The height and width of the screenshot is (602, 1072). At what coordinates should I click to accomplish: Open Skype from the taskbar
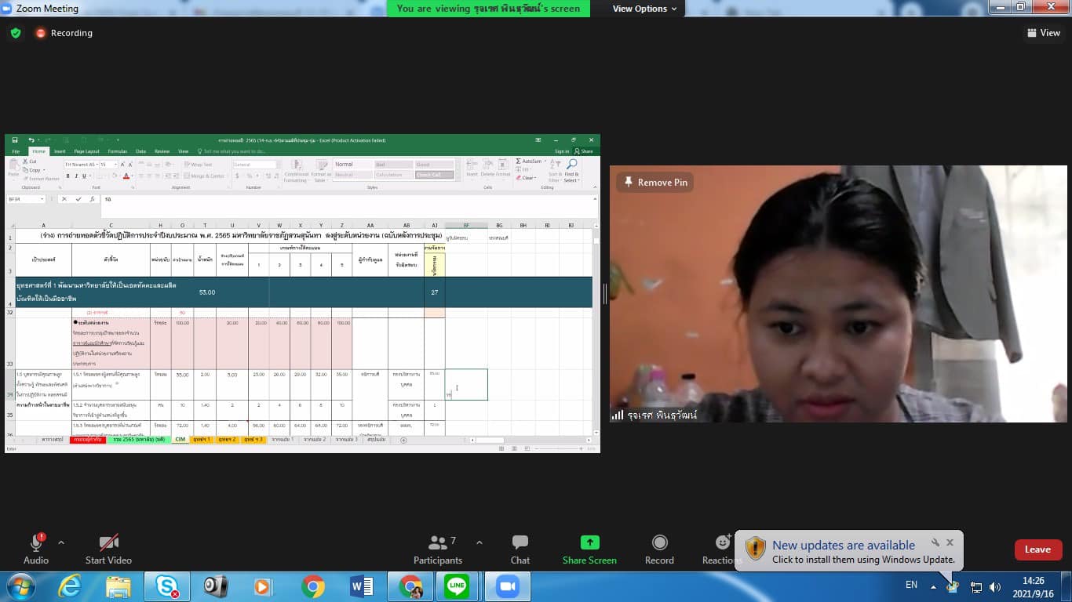(166, 586)
